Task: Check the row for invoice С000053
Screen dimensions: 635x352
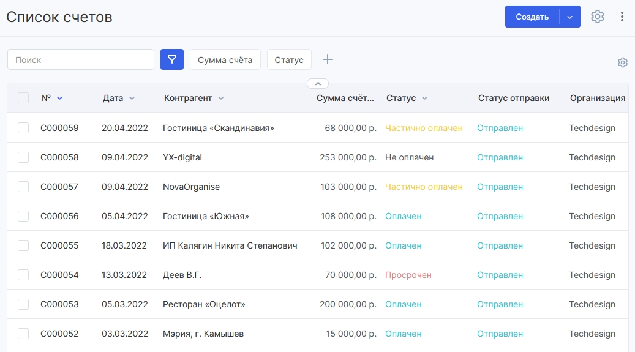Action: [23, 304]
